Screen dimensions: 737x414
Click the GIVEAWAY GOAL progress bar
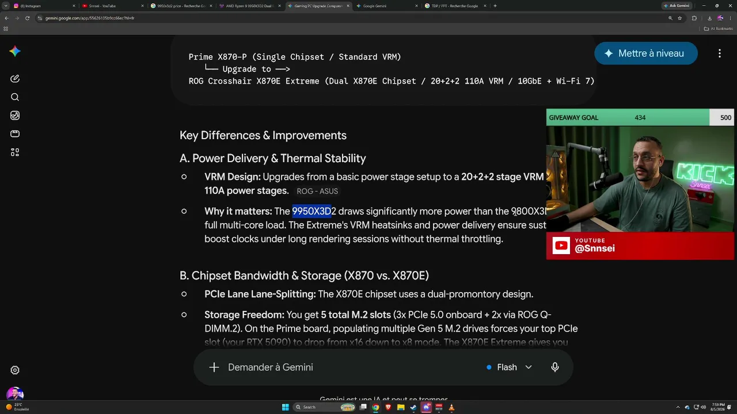point(640,117)
